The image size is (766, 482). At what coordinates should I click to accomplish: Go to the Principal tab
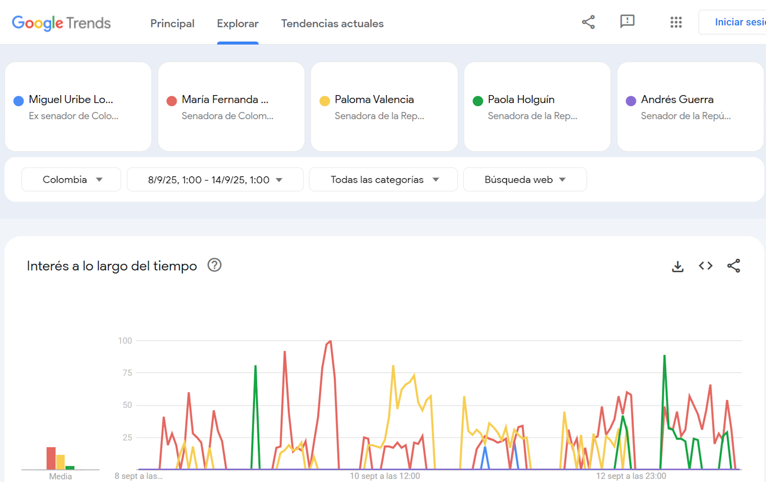(x=172, y=23)
